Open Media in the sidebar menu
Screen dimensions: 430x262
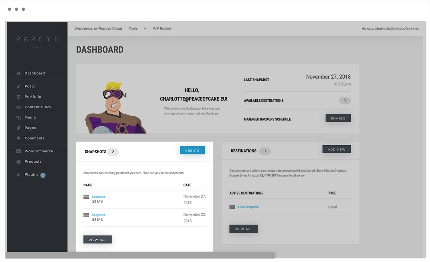pyautogui.click(x=30, y=118)
